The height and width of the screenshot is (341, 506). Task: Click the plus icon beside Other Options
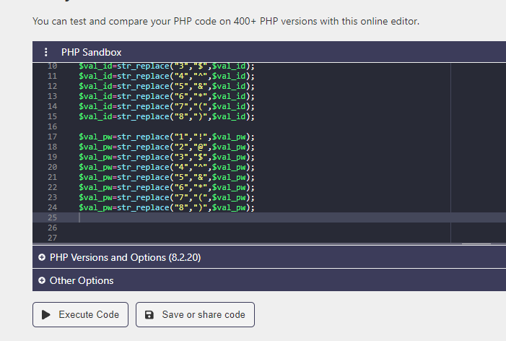point(42,280)
